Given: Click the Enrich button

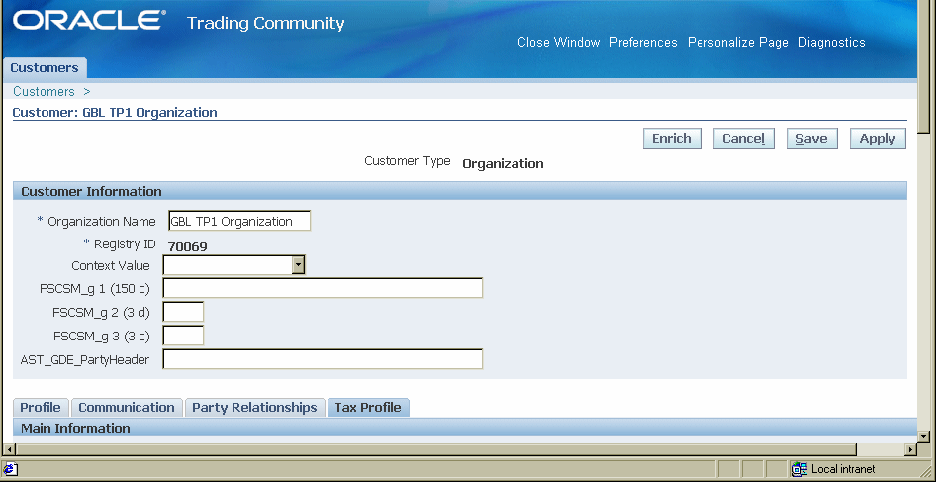Looking at the screenshot, I should click(x=672, y=139).
